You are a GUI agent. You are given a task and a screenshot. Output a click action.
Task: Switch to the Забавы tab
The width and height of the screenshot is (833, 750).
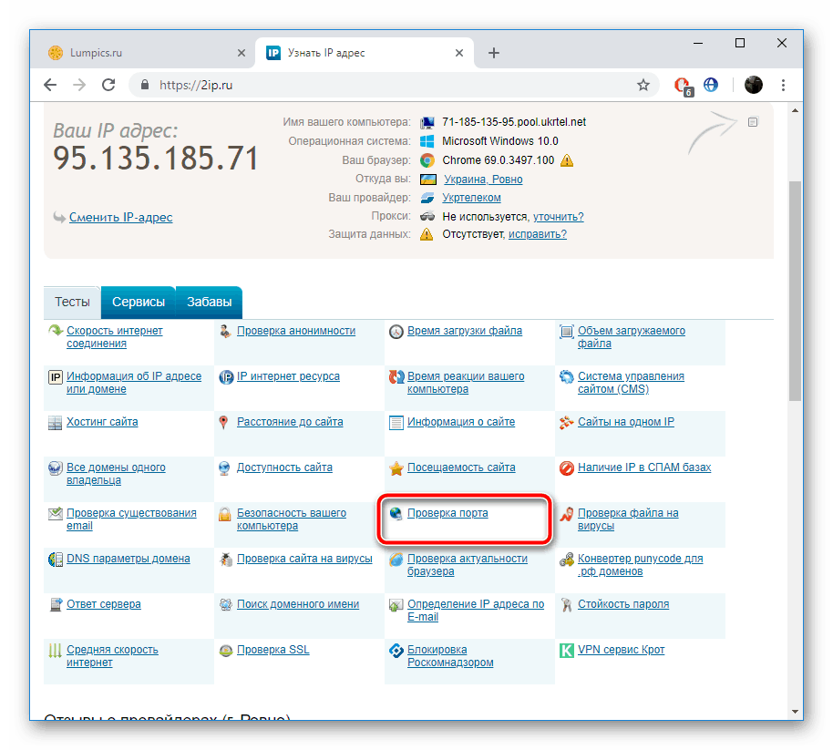tap(209, 302)
